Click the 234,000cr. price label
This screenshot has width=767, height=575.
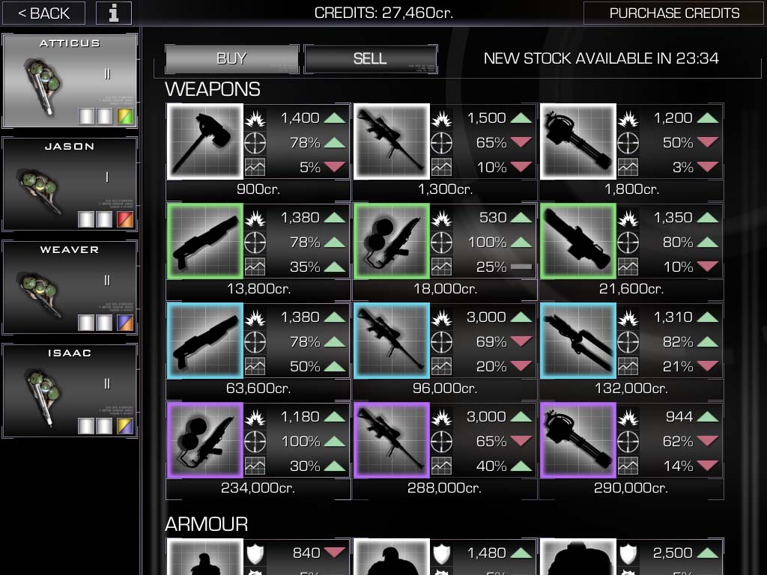[x=258, y=488]
